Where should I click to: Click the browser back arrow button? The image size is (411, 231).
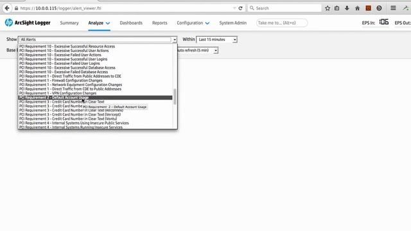[7, 8]
